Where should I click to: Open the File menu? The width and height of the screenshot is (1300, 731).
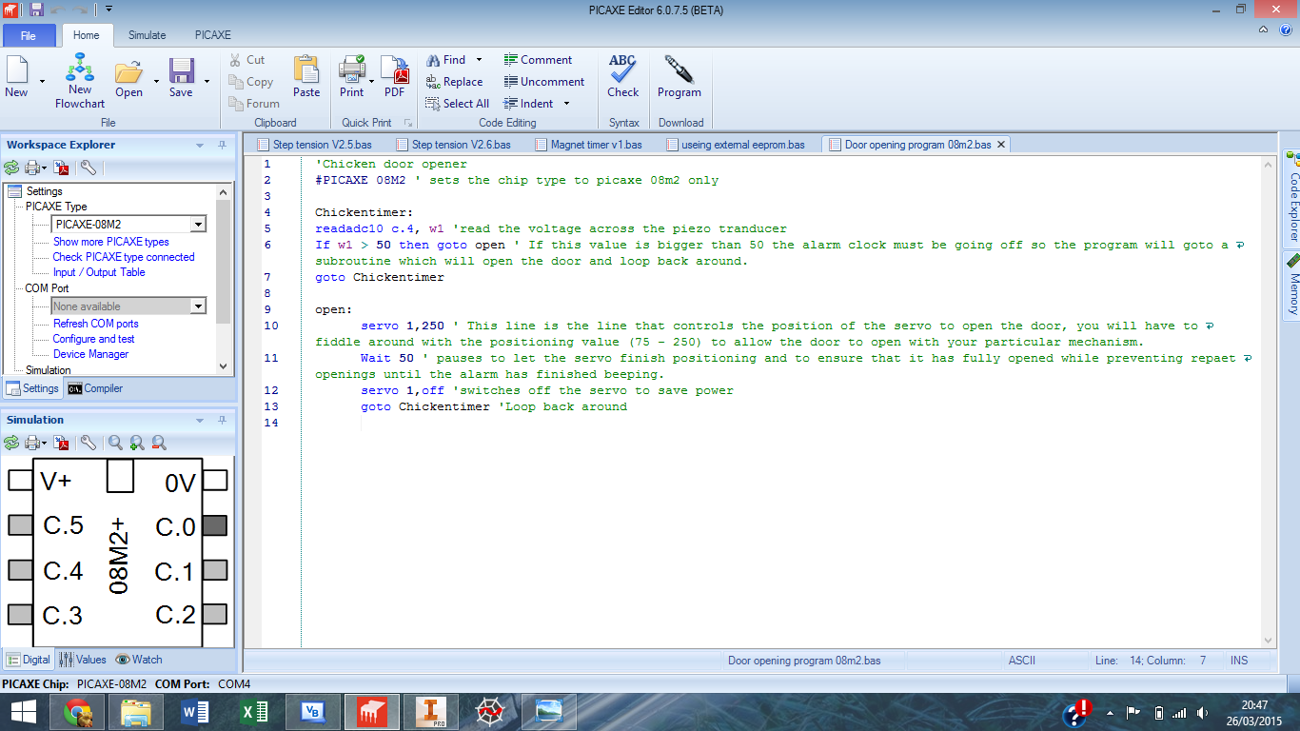click(x=29, y=35)
